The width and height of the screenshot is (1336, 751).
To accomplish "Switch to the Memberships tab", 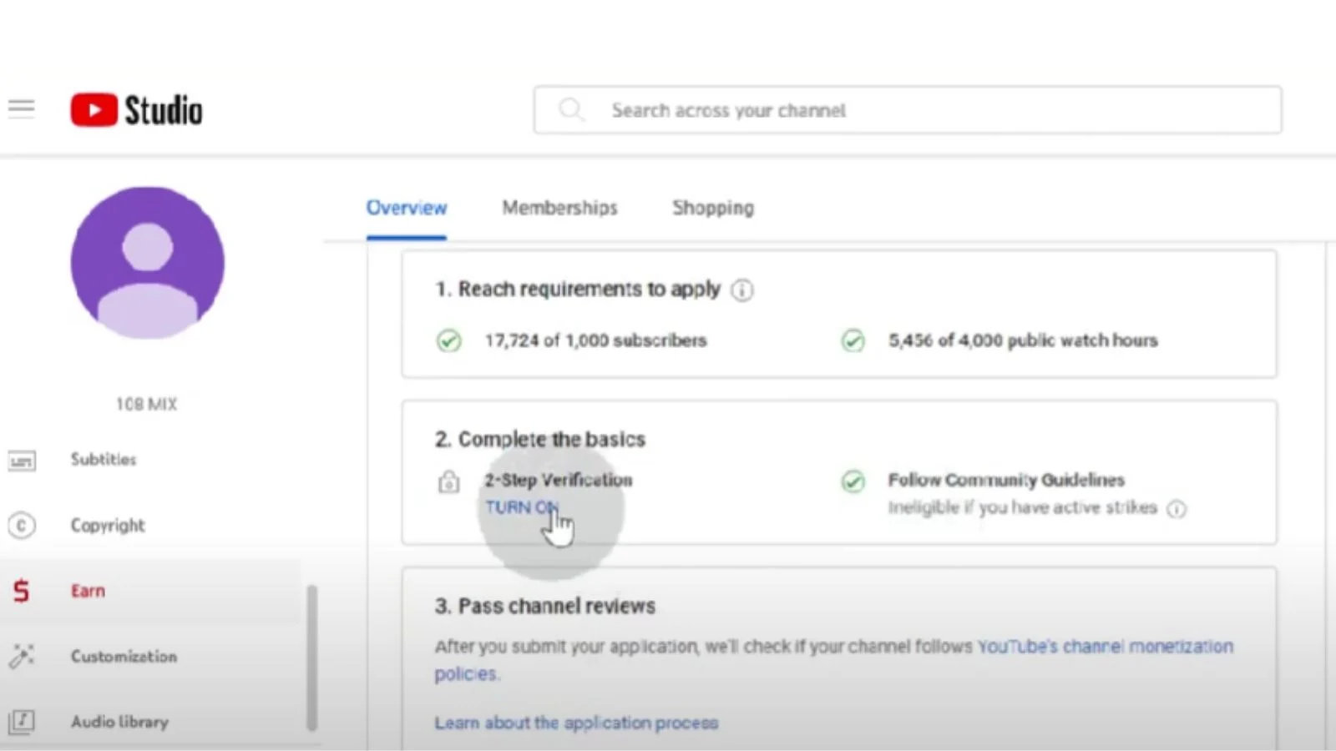I will [559, 208].
